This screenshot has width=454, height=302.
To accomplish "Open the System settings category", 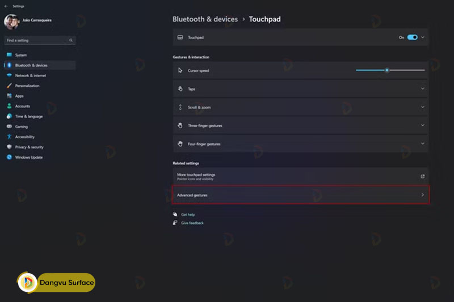I will coord(21,55).
